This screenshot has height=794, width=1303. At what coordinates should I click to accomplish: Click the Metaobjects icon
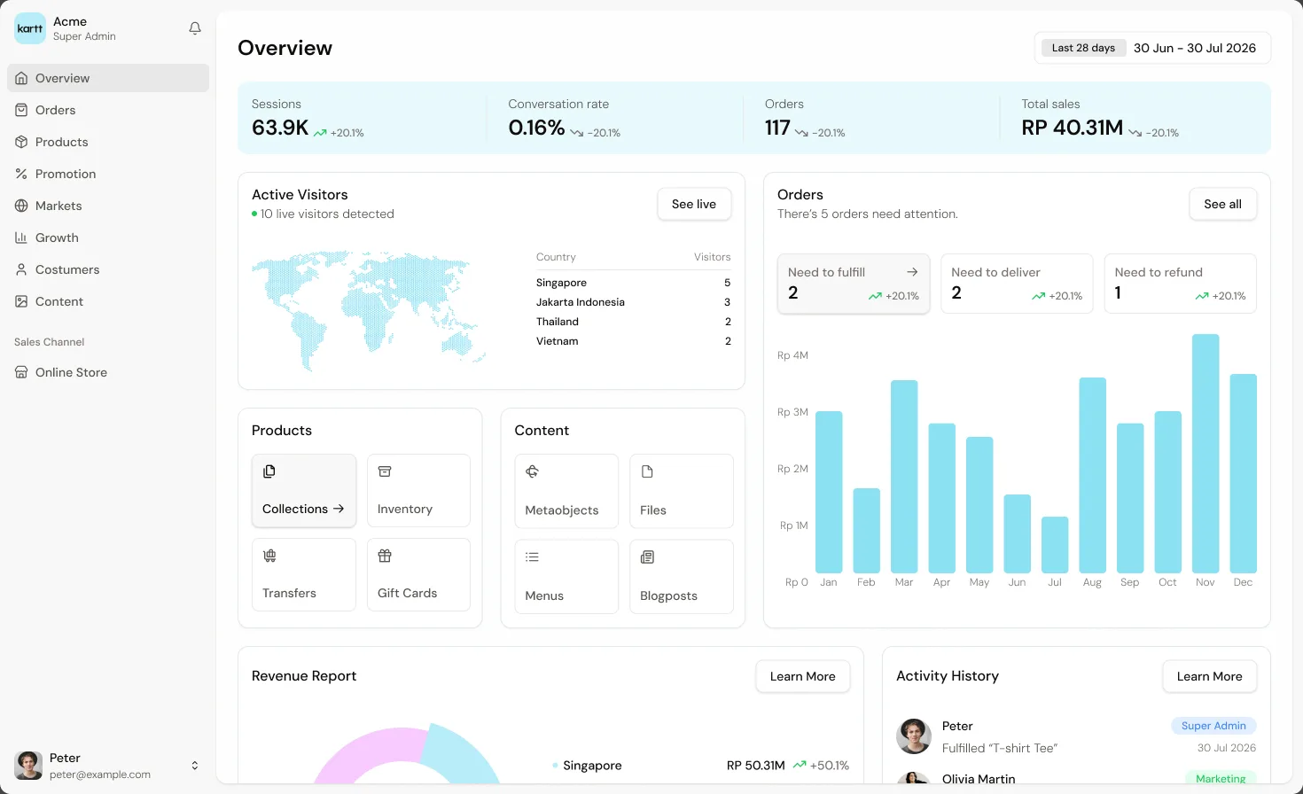pyautogui.click(x=532, y=471)
